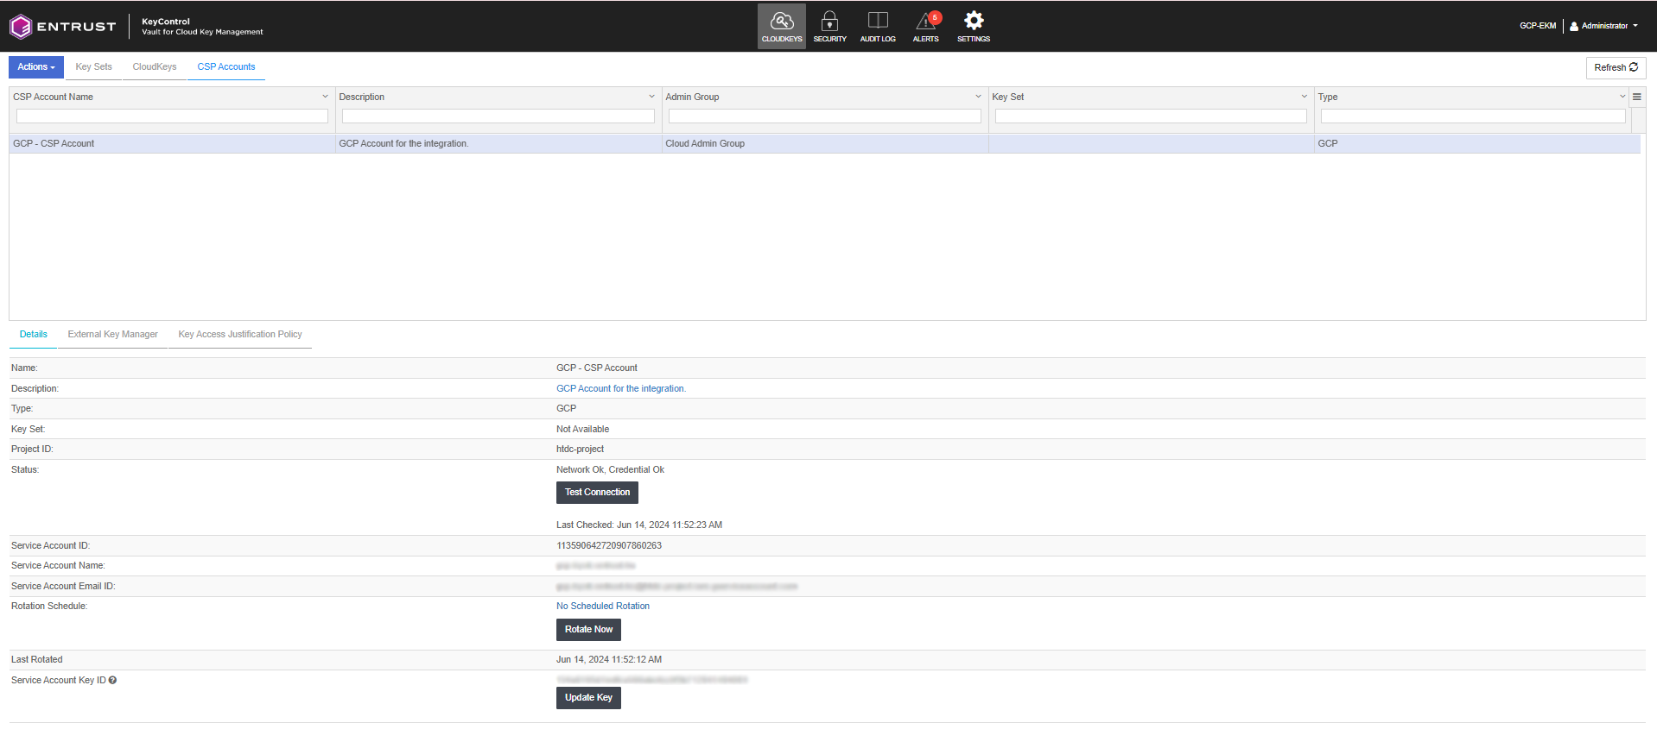The height and width of the screenshot is (742, 1657).
Task: Open the Audit Log section
Action: (878, 26)
